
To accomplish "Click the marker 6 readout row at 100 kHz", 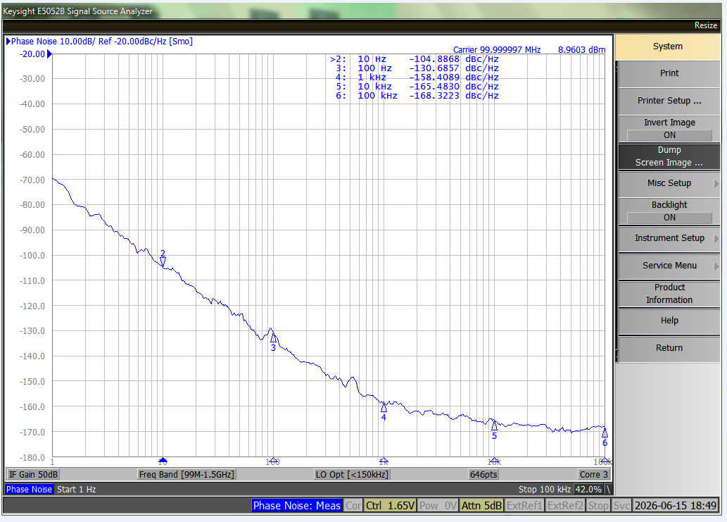I will (x=417, y=96).
